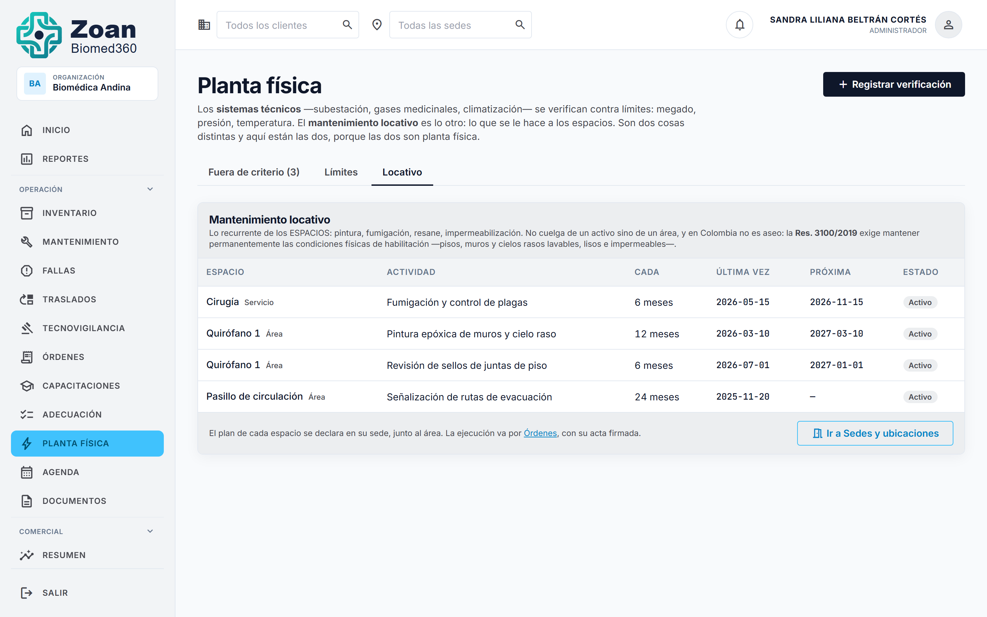Click 'Revisión de sellos de juntas de piso'
This screenshot has height=617, width=987.
click(466, 365)
